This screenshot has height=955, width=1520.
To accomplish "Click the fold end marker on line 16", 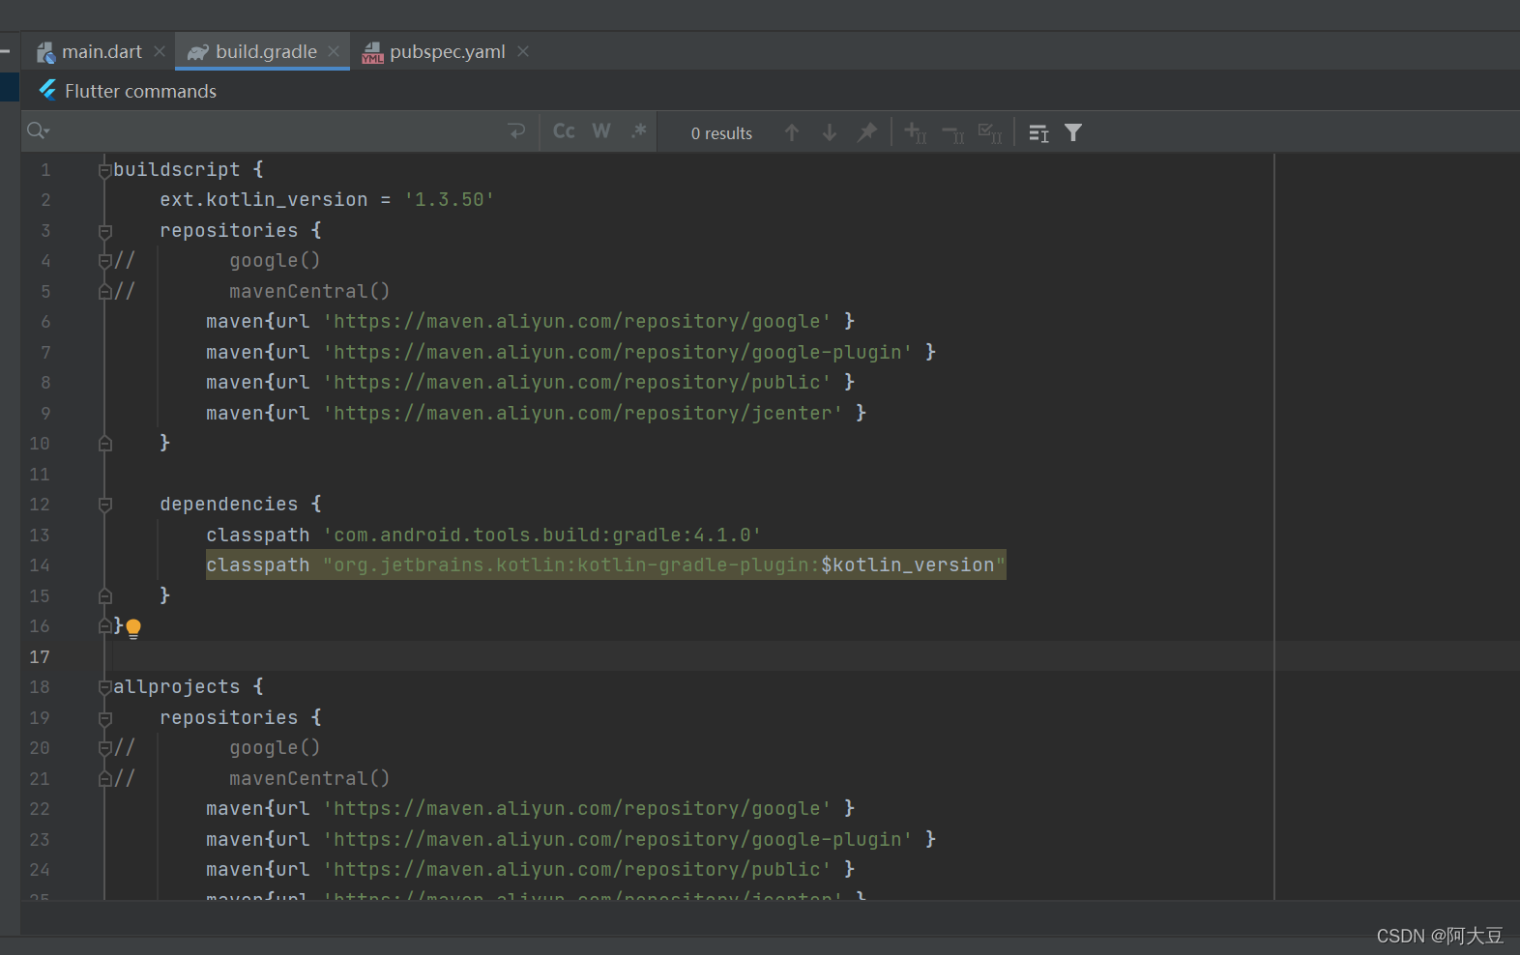I will (x=104, y=626).
